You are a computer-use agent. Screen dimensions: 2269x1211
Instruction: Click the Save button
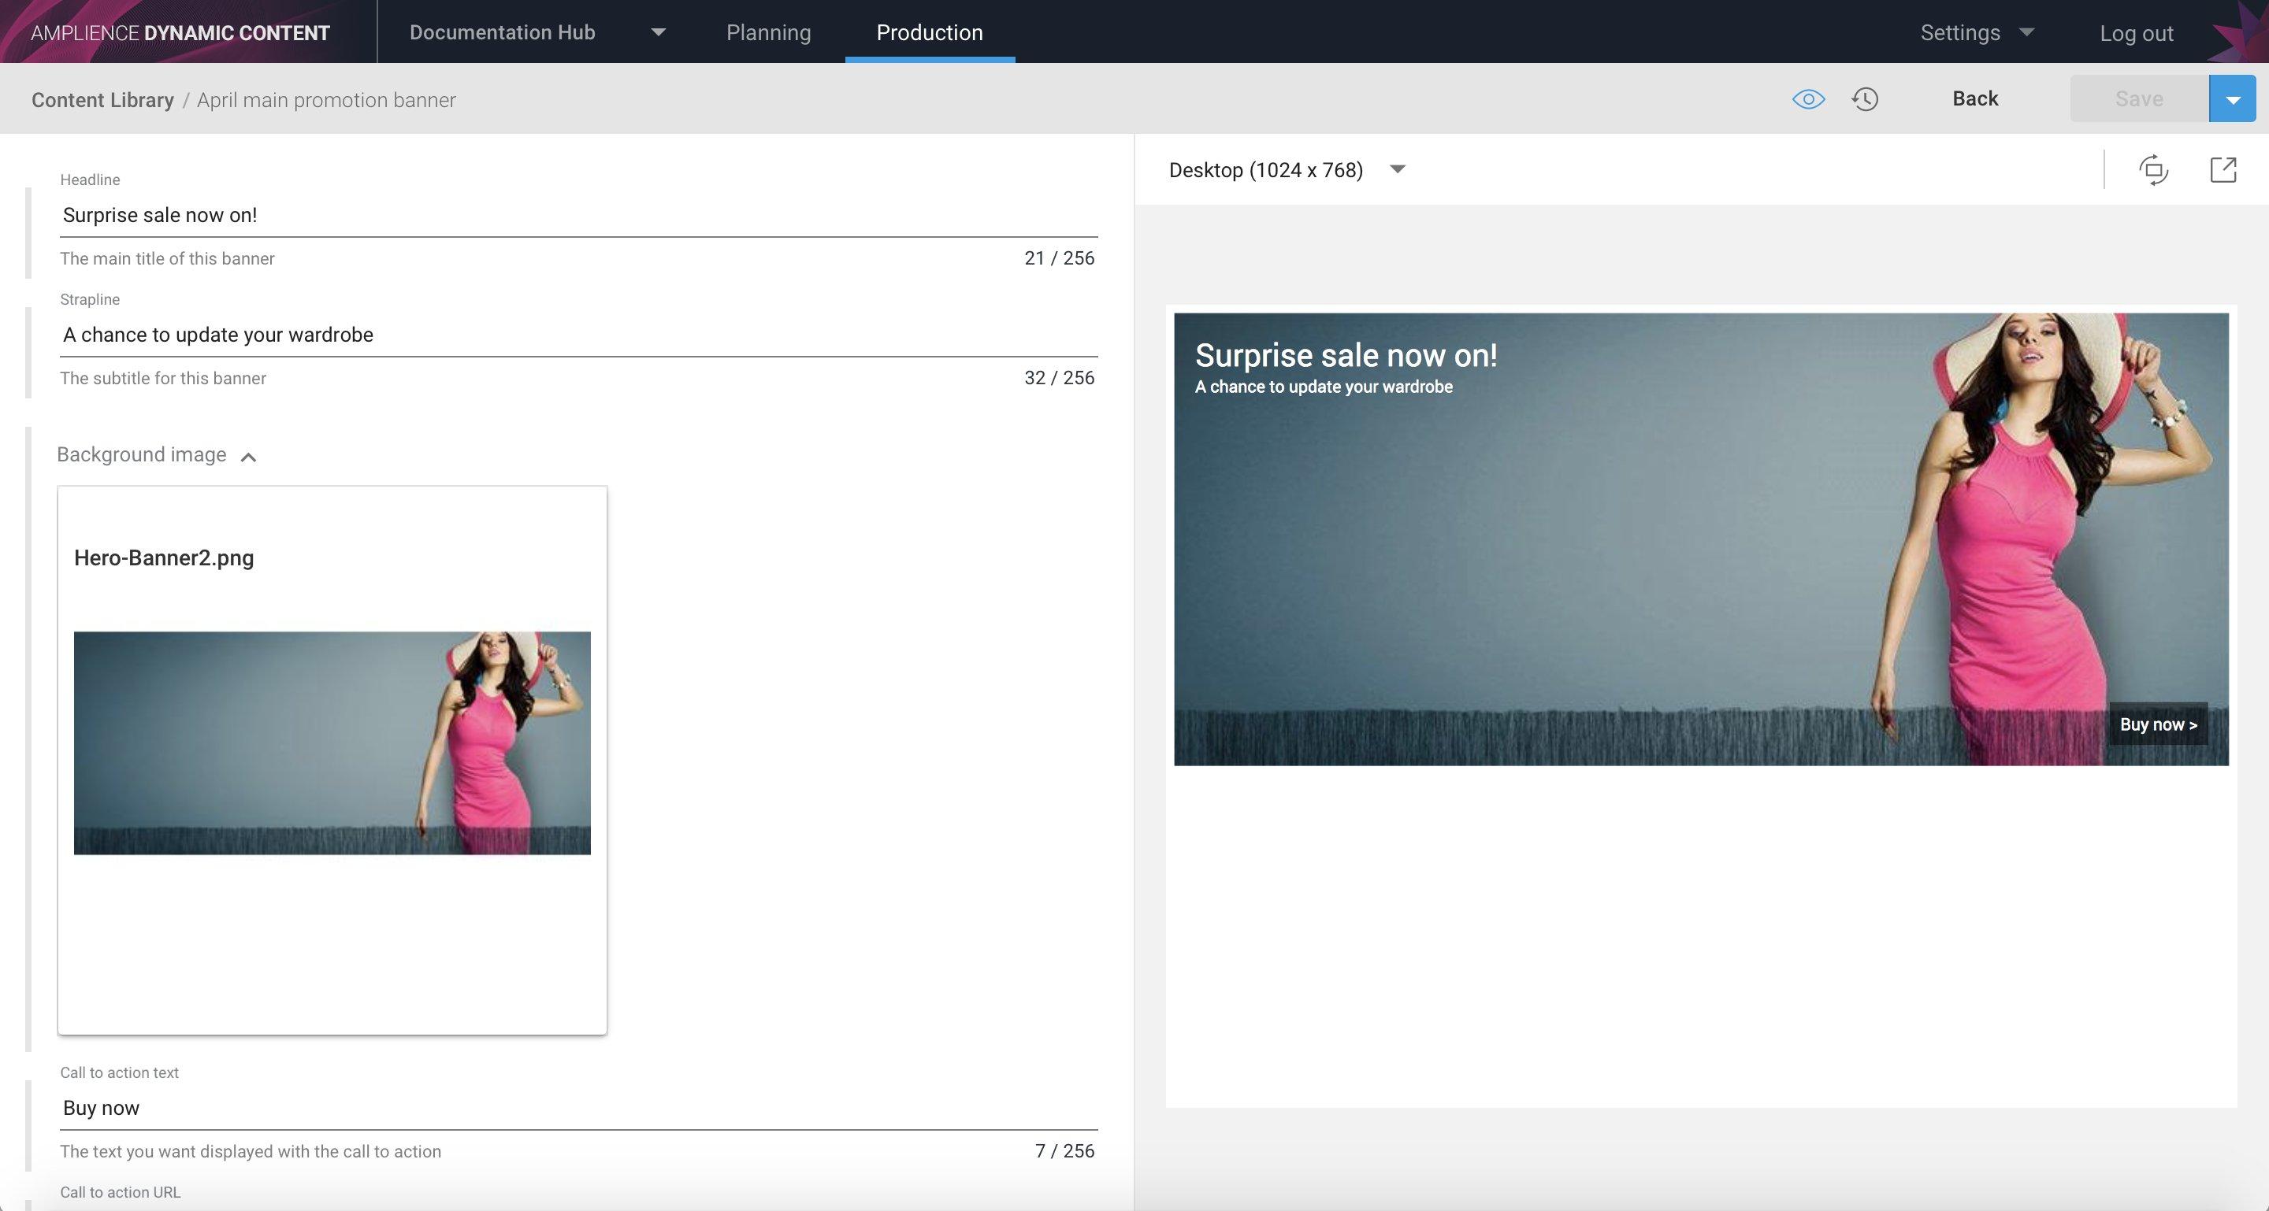tap(2139, 98)
